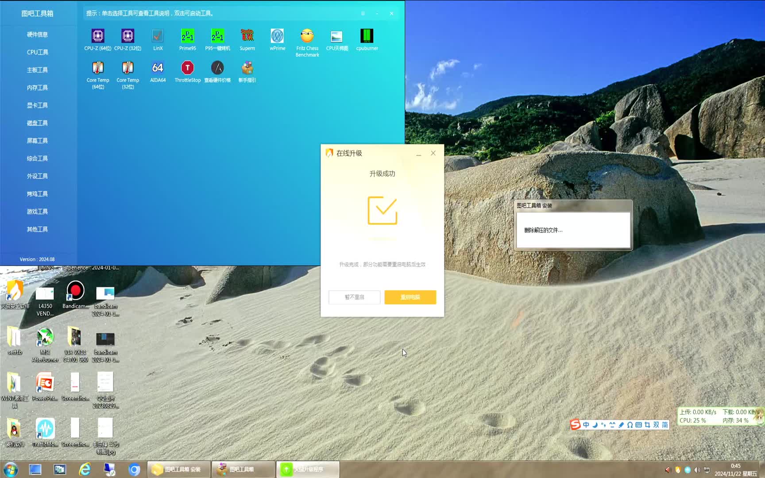Click the orange 重启电脑 button
The height and width of the screenshot is (478, 765).
tap(410, 297)
